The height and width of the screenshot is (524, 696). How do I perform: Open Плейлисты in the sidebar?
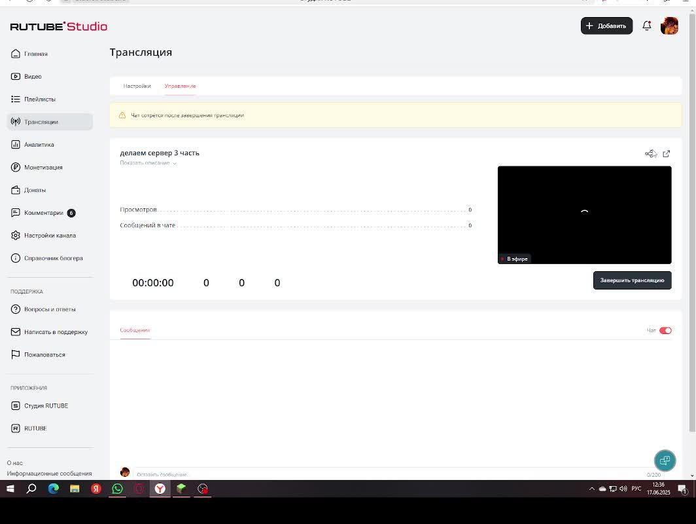pyautogui.click(x=33, y=99)
